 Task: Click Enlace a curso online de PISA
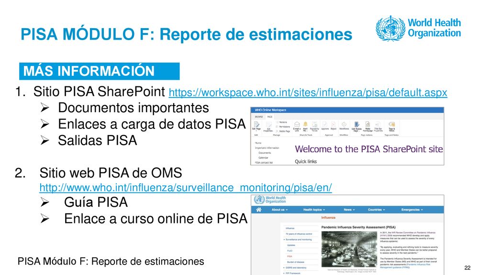[x=156, y=219]
